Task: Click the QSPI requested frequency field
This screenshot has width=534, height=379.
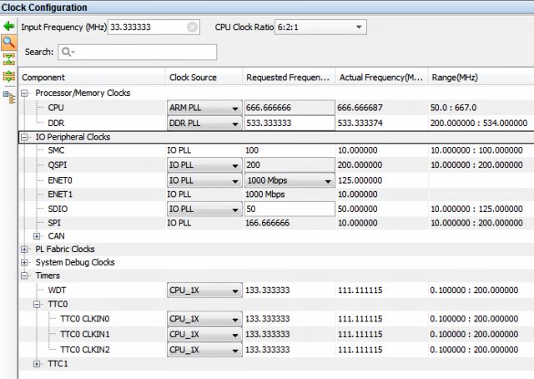Action: 288,165
